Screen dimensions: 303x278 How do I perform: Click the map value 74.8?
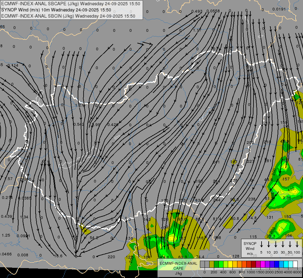[252, 218]
